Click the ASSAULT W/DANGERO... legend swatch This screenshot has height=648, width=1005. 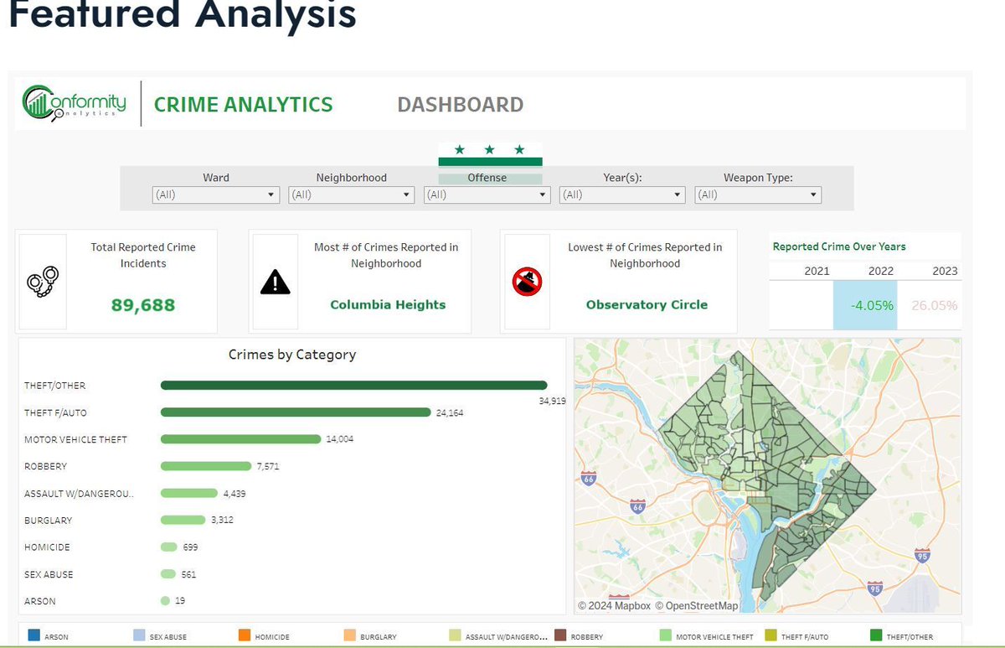point(456,636)
